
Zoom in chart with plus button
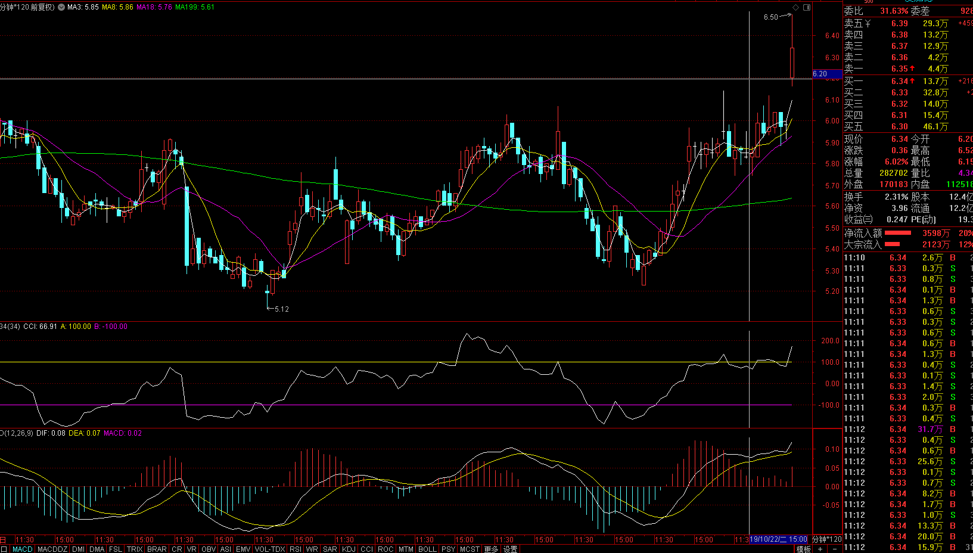820,549
